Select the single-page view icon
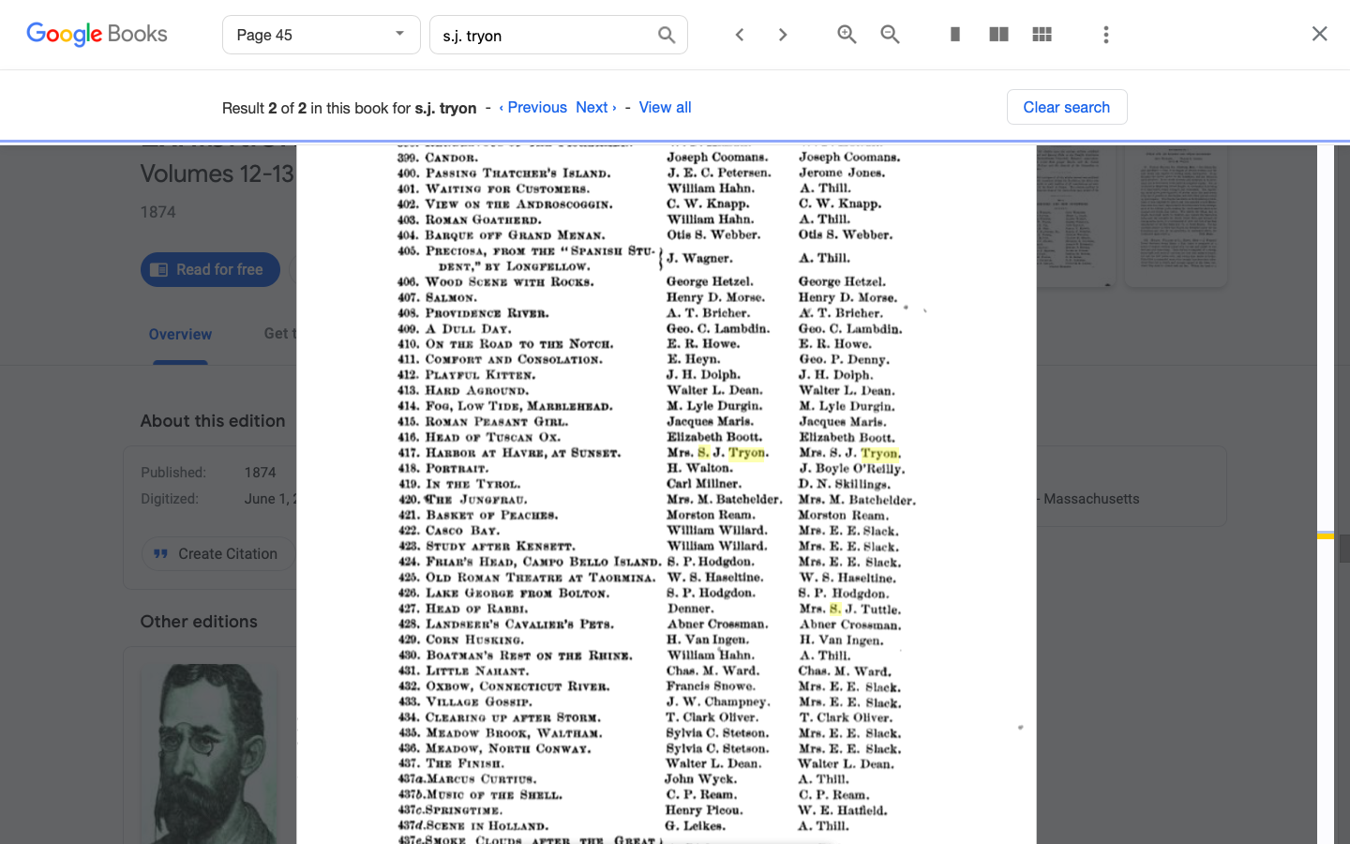The image size is (1350, 844). (x=954, y=34)
